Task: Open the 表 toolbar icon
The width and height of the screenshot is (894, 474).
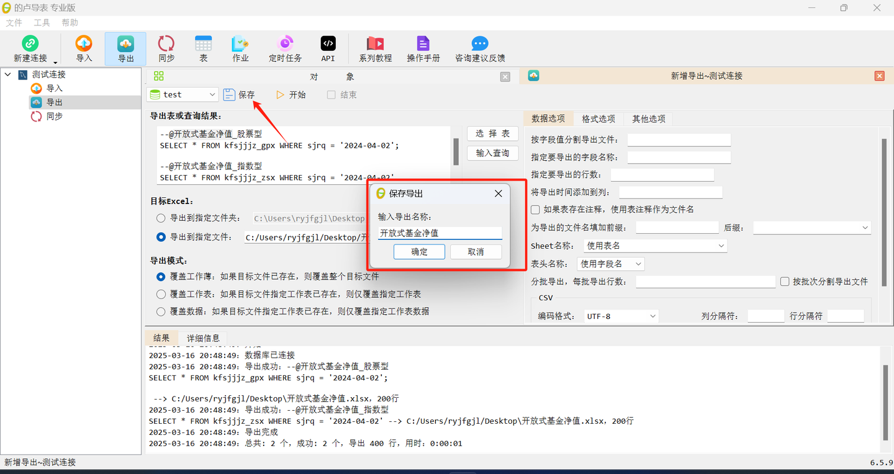Action: [204, 43]
